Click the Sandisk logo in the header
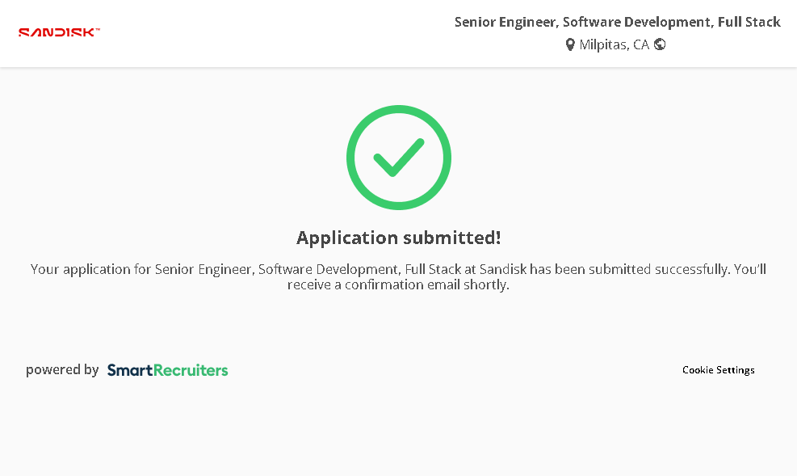797x476 pixels. click(x=57, y=32)
